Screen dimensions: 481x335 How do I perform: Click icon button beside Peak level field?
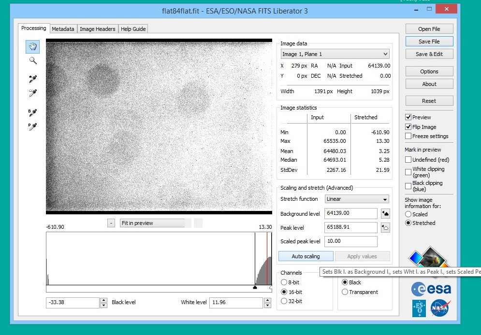[x=386, y=227]
